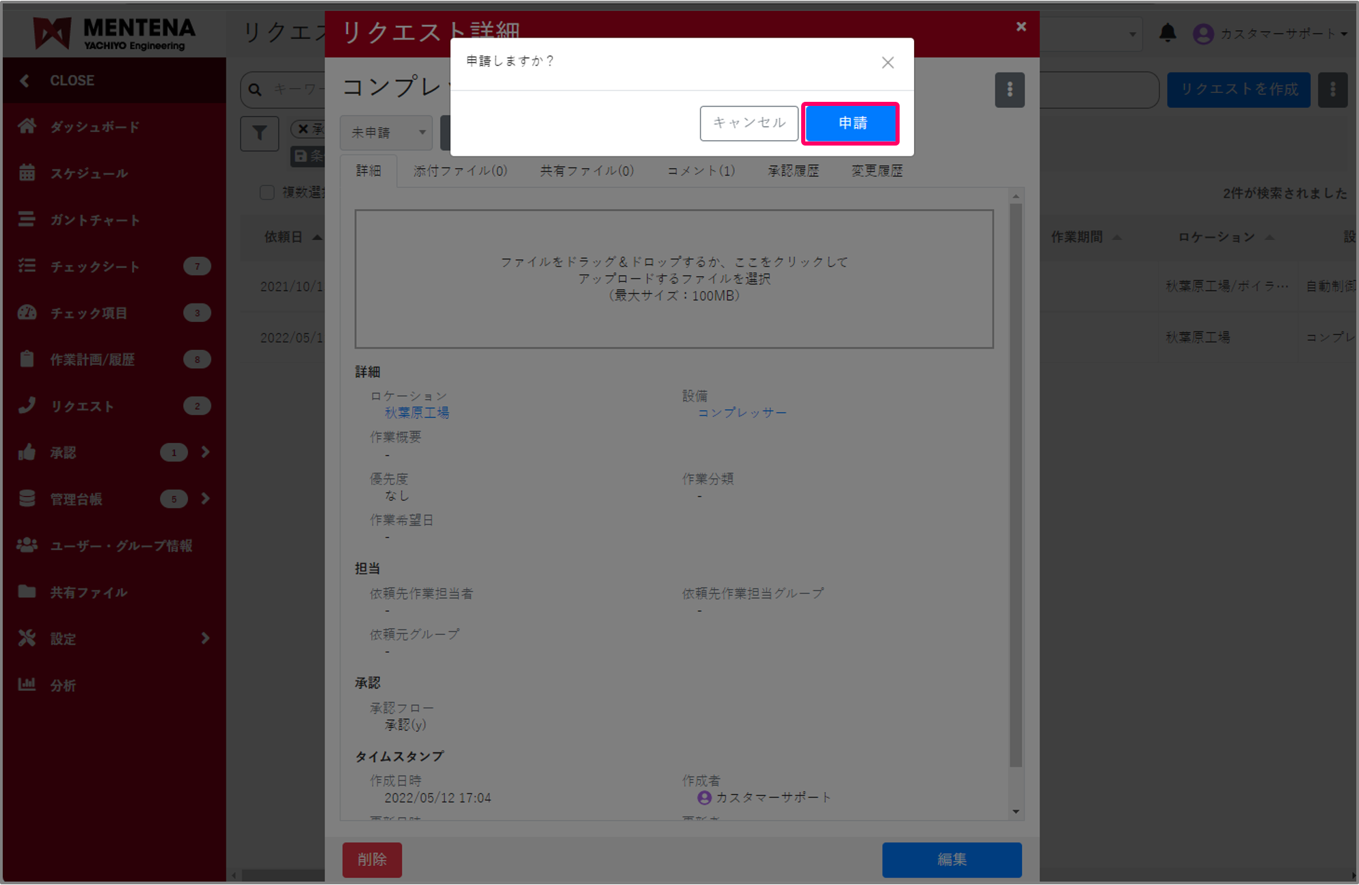Confirm with the 申請 button
This screenshot has width=1359, height=885.
pos(850,123)
